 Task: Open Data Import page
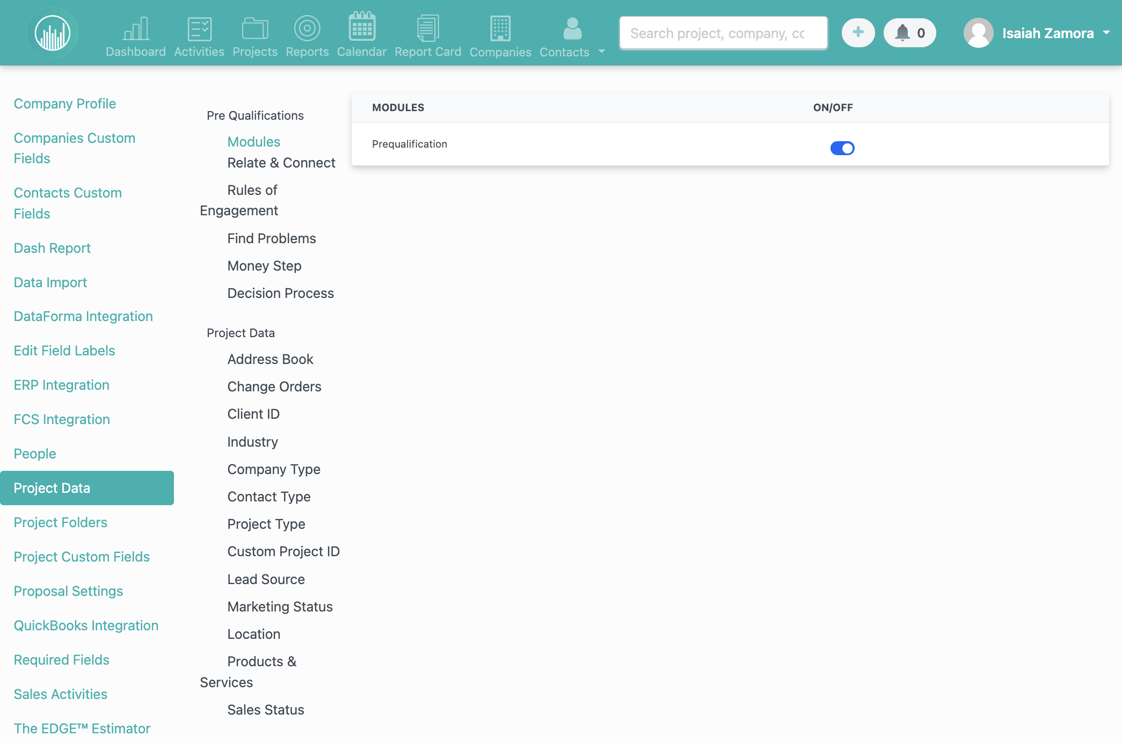click(50, 282)
